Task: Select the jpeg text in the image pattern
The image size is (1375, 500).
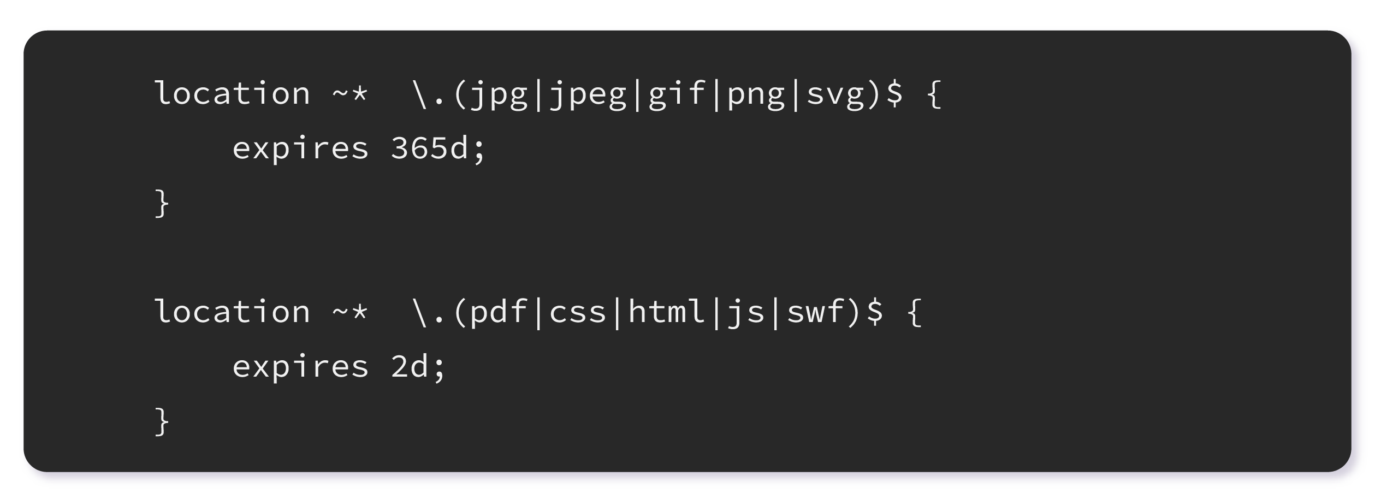Action: coord(588,94)
